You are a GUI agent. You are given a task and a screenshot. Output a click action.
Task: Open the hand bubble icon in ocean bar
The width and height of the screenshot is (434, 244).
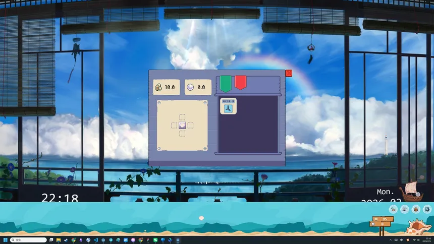(393, 209)
